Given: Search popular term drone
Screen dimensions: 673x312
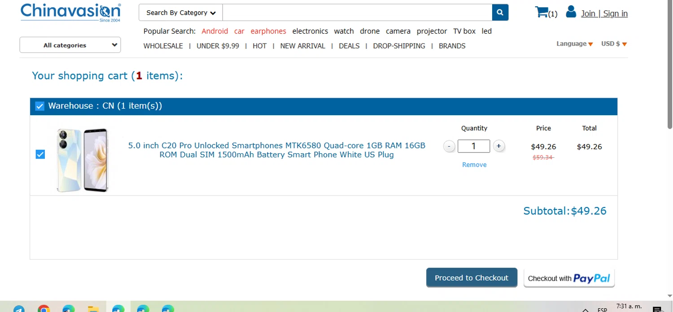Looking at the screenshot, I should point(370,31).
